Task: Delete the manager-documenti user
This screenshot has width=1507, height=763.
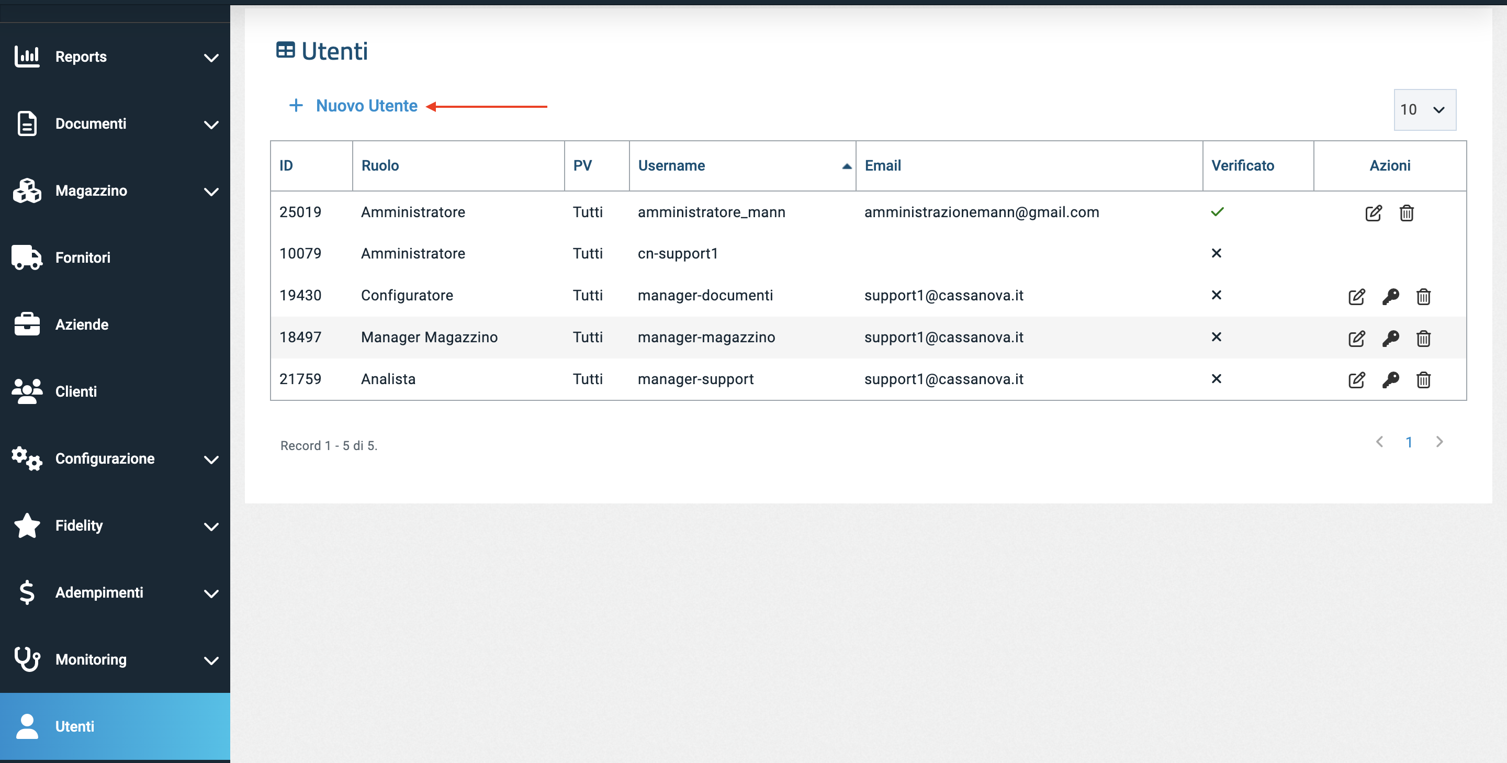Action: coord(1423,297)
